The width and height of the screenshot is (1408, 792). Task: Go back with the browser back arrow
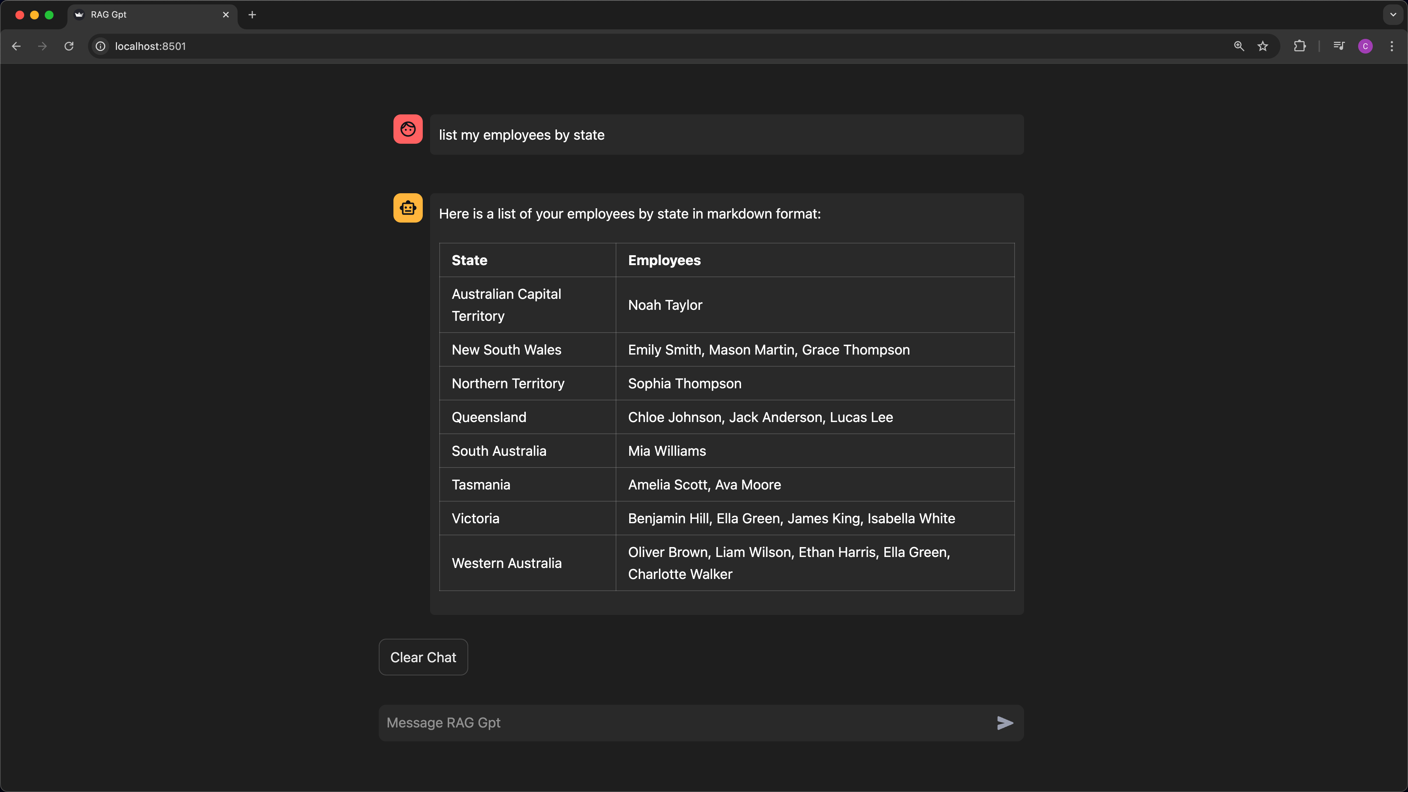pos(16,47)
